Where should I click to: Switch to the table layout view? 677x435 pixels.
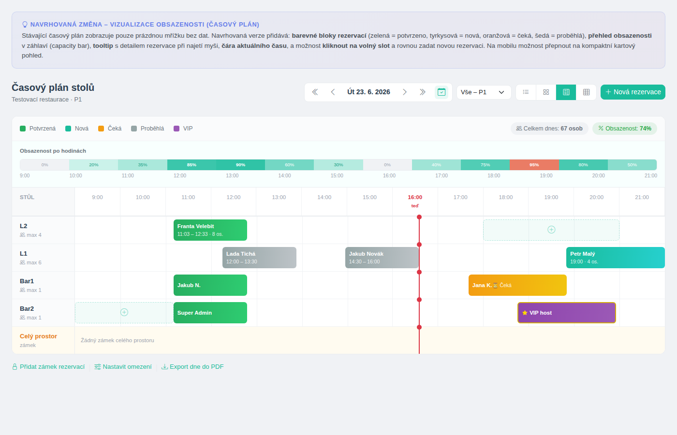click(586, 92)
